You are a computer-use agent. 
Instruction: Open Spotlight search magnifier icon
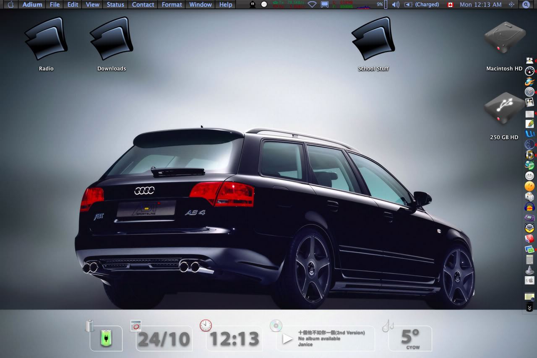click(526, 5)
